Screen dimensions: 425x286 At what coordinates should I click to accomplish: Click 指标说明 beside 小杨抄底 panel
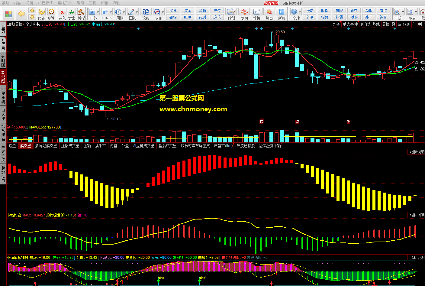point(417,215)
